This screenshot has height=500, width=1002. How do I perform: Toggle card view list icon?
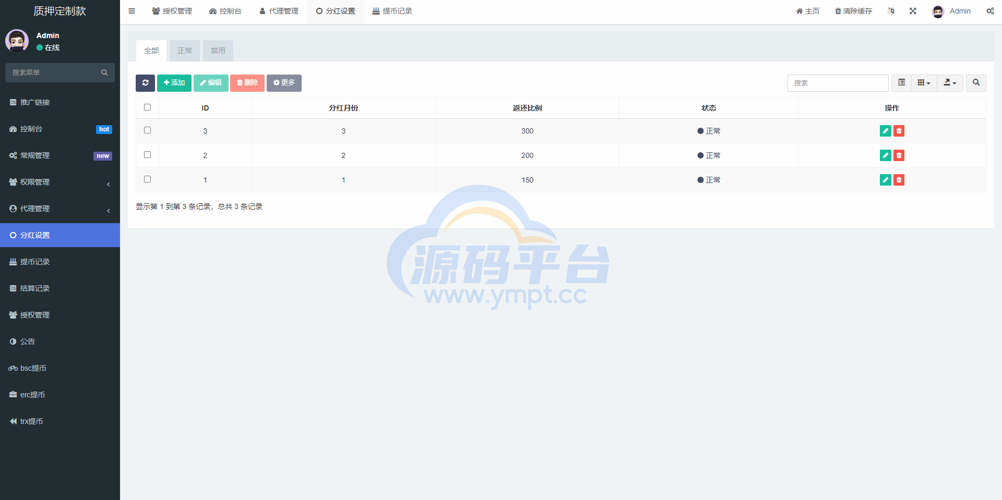click(x=901, y=83)
